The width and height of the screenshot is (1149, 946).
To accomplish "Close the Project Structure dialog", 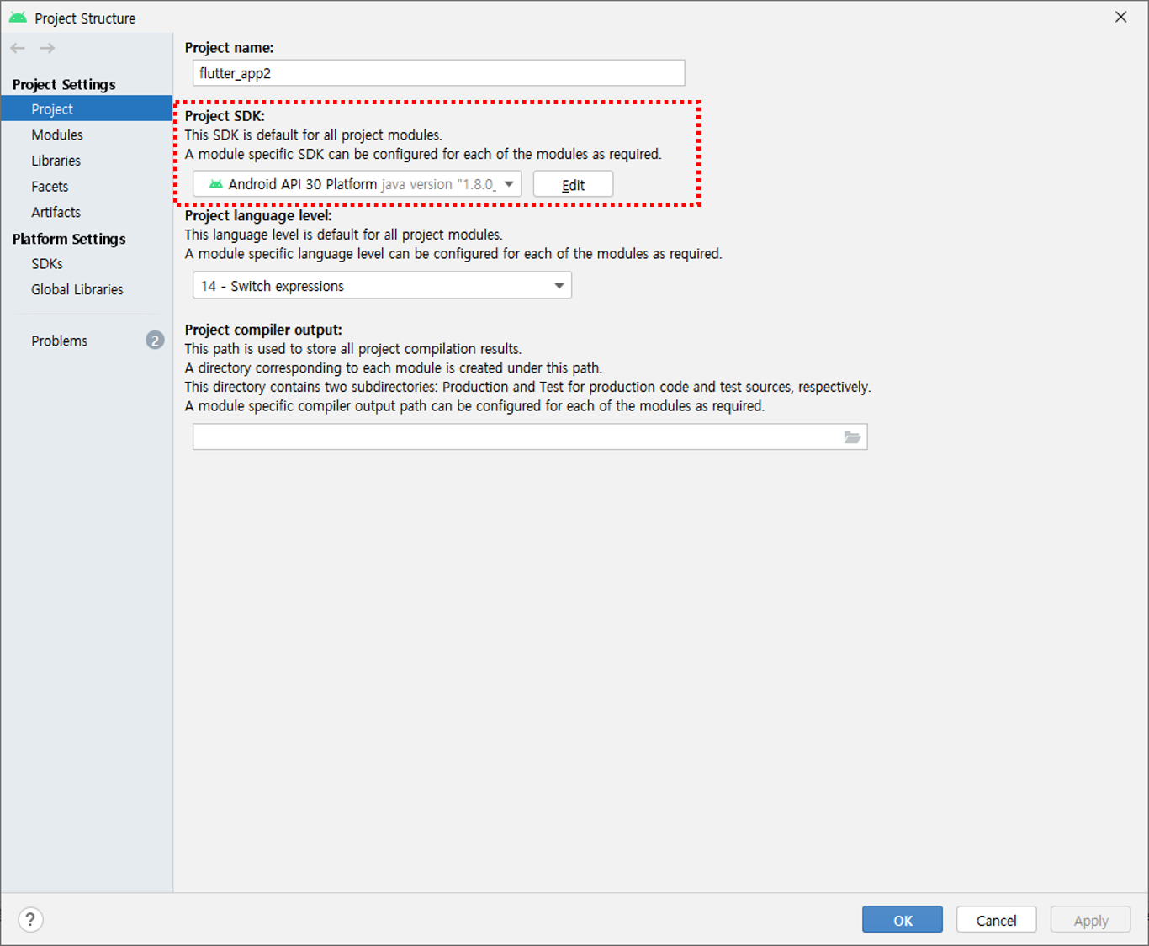I will 1120,17.
